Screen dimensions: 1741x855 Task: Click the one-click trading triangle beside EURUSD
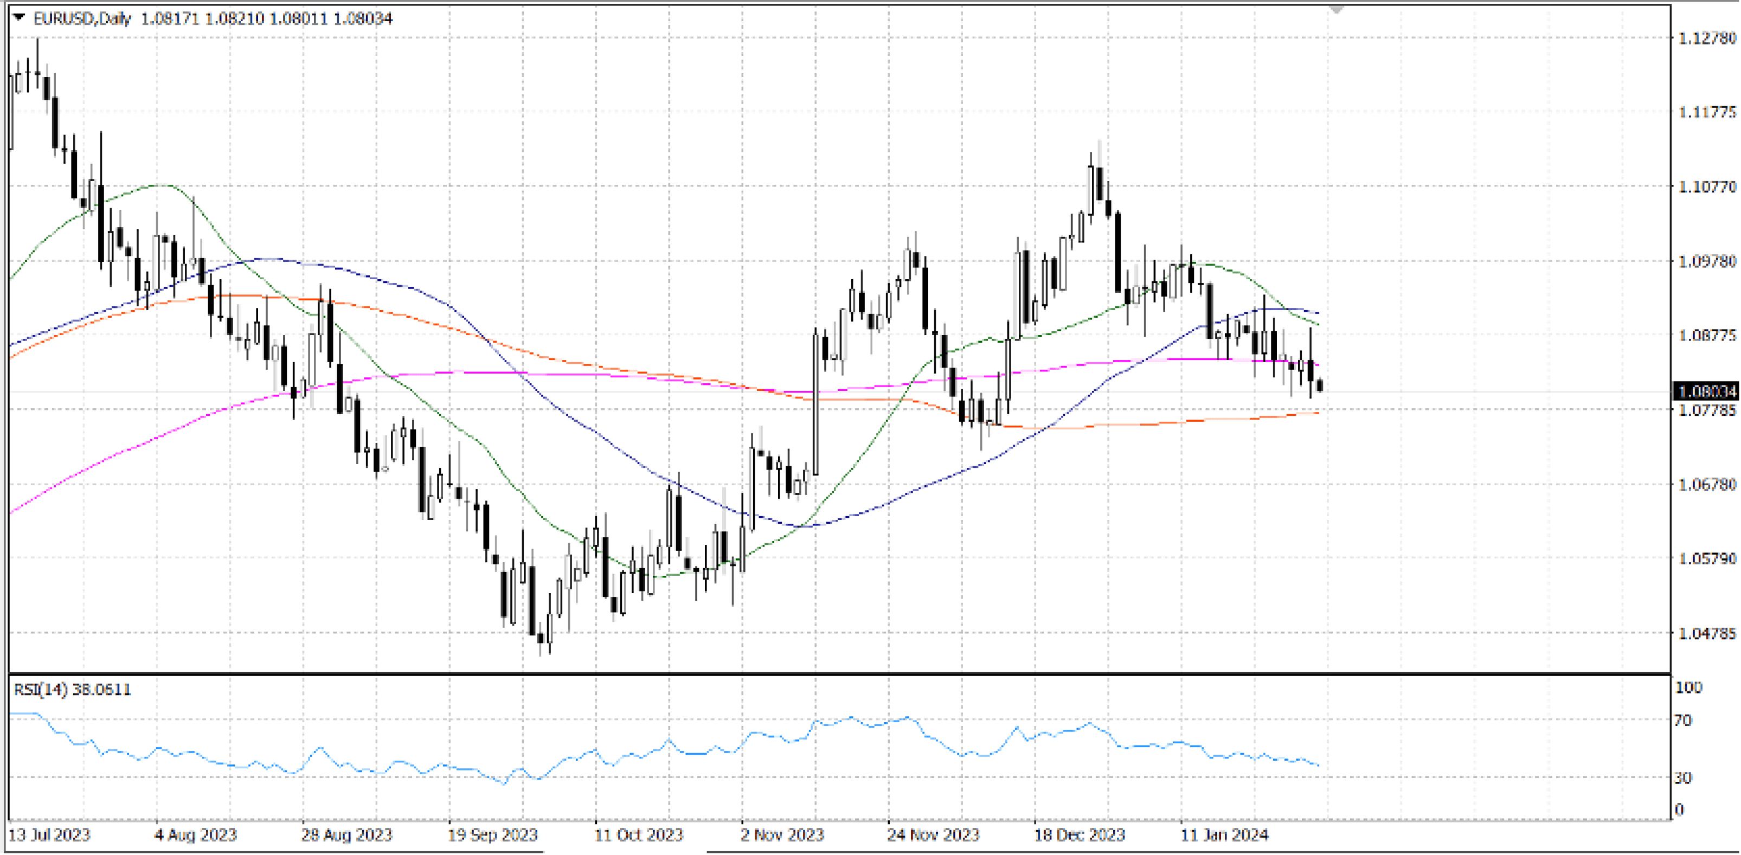[x=18, y=17]
